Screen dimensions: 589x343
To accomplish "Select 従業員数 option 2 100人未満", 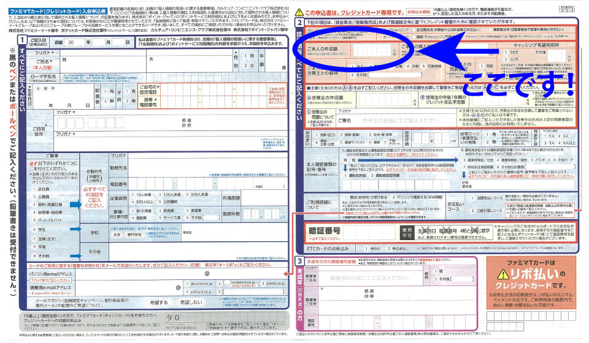I will click(169, 195).
